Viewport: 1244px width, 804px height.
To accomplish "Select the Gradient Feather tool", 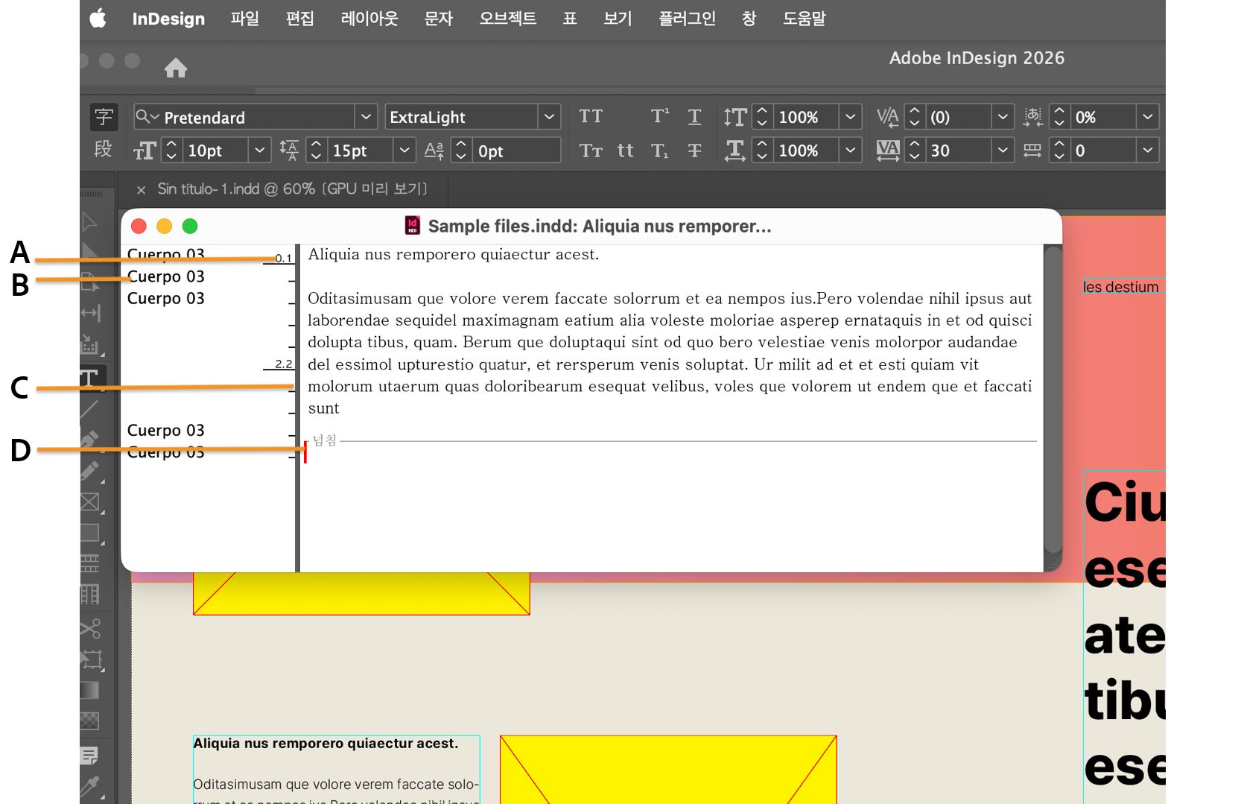I will 90,721.
